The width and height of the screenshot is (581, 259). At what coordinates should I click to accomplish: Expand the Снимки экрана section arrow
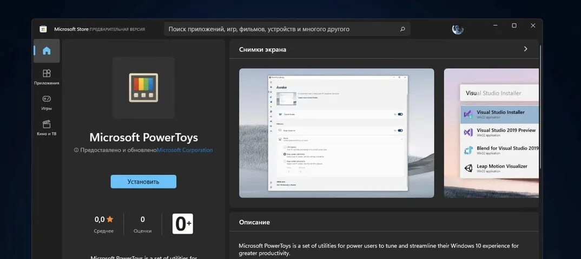525,49
